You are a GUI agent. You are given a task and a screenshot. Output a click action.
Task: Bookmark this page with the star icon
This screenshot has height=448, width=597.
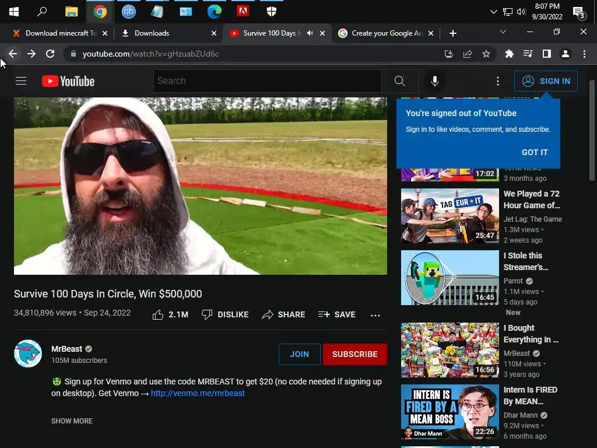coord(486,54)
